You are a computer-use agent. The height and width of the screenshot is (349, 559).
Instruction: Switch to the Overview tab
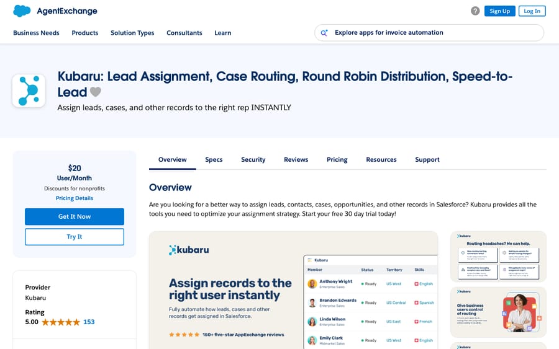173,160
